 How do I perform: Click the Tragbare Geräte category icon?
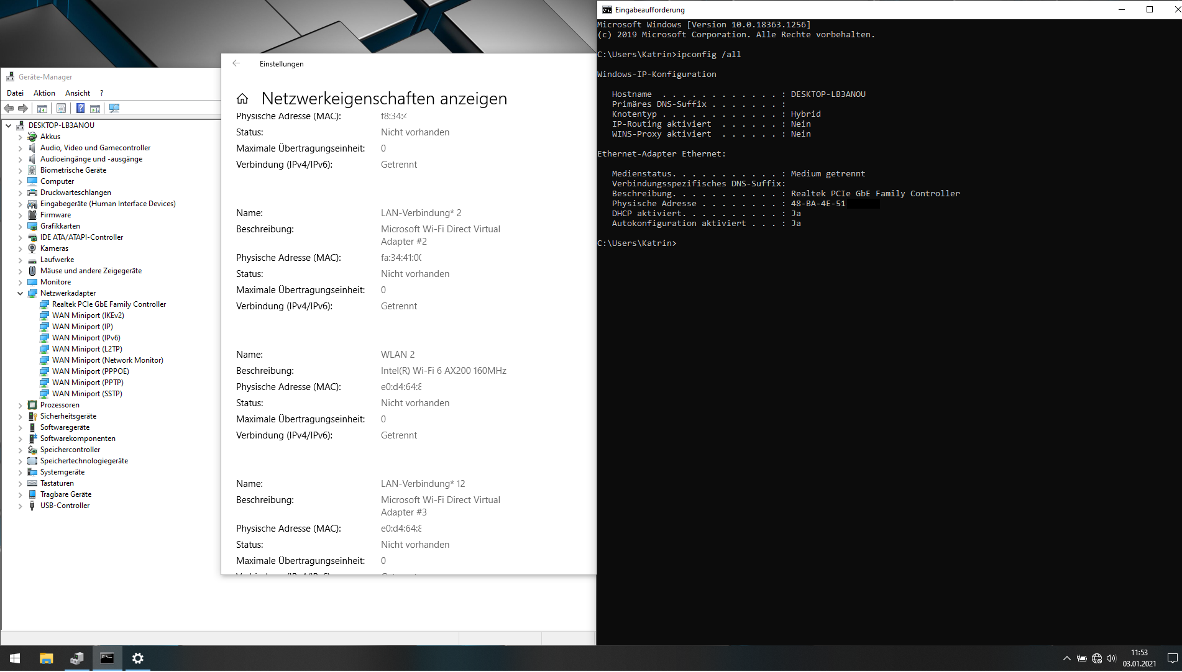pos(32,494)
